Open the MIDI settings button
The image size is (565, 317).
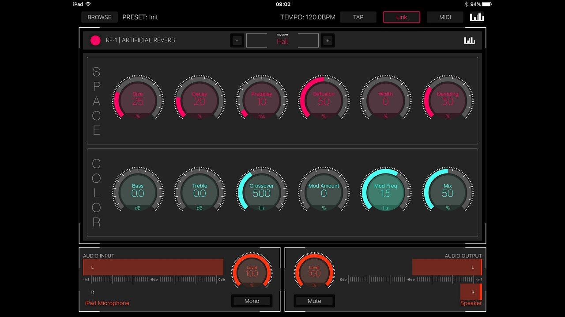pyautogui.click(x=445, y=17)
